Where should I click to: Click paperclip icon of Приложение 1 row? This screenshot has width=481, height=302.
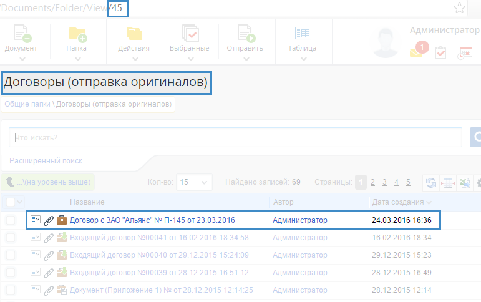tap(49, 290)
